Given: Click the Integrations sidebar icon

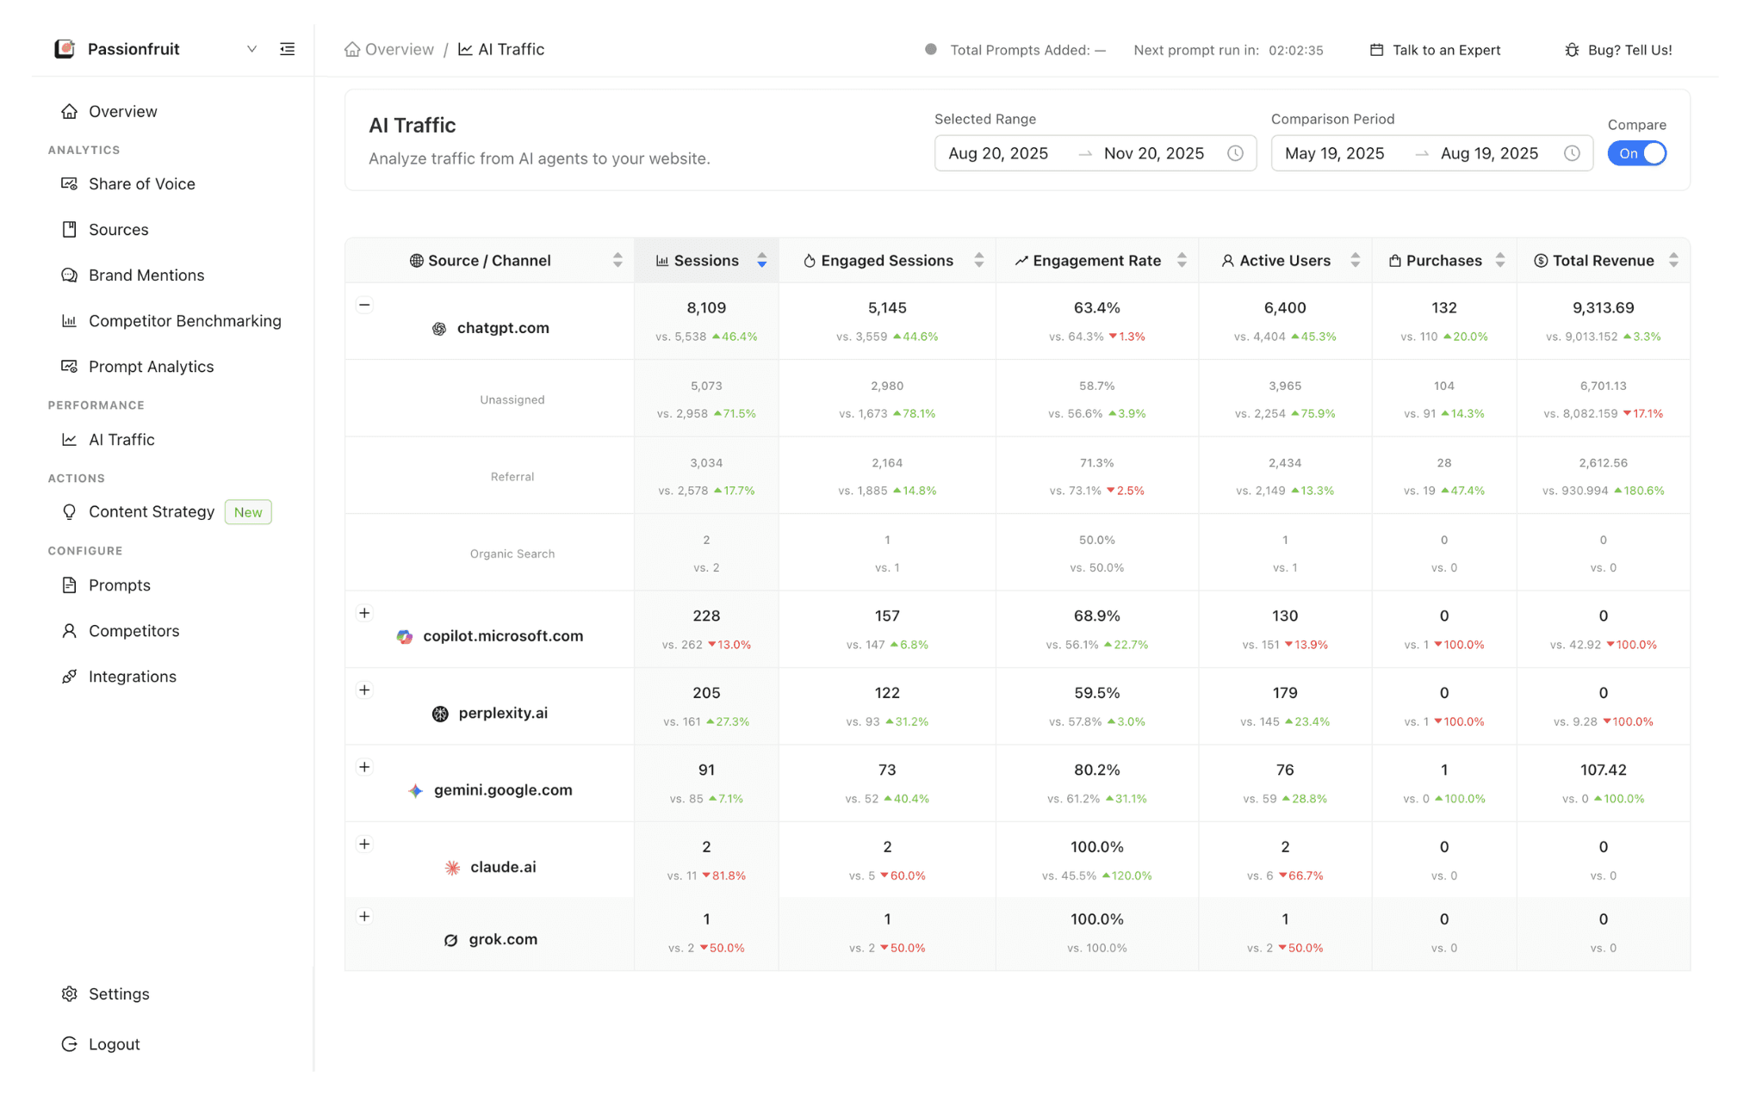Looking at the screenshot, I should pyautogui.click(x=70, y=676).
